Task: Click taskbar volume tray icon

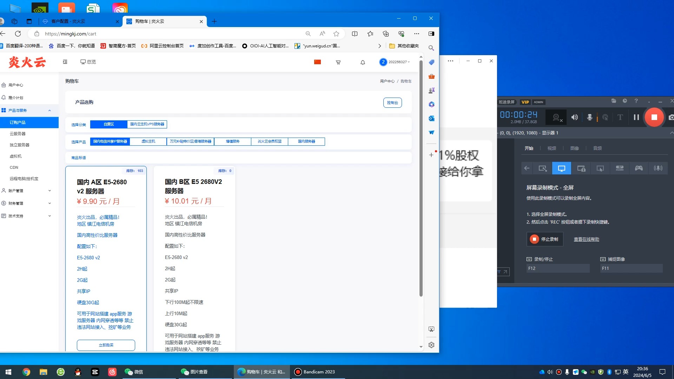Action: pos(550,372)
